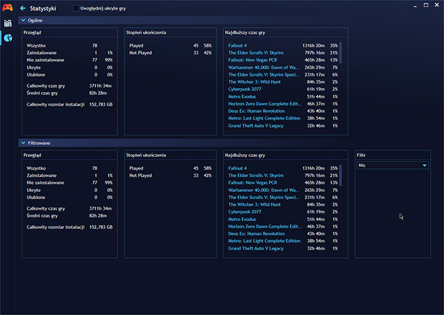The image size is (444, 315).
Task: Open Fallout 4 in the Filtrowane playtime list
Action: [237, 168]
